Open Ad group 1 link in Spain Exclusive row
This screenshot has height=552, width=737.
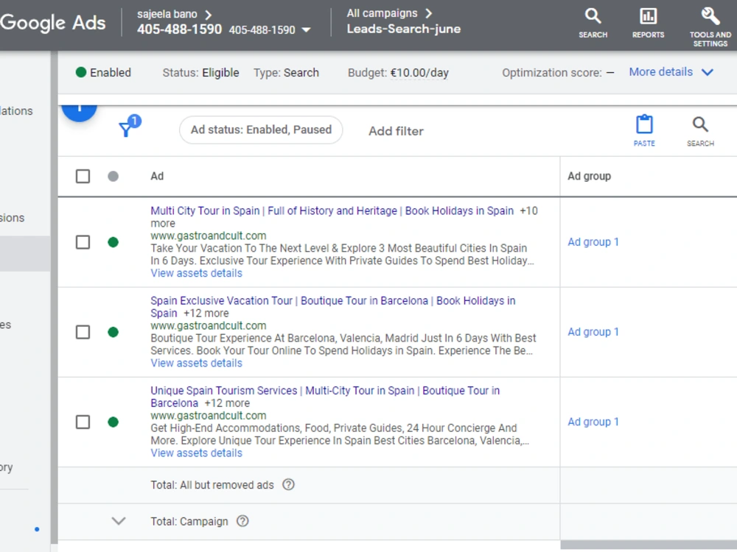point(593,332)
